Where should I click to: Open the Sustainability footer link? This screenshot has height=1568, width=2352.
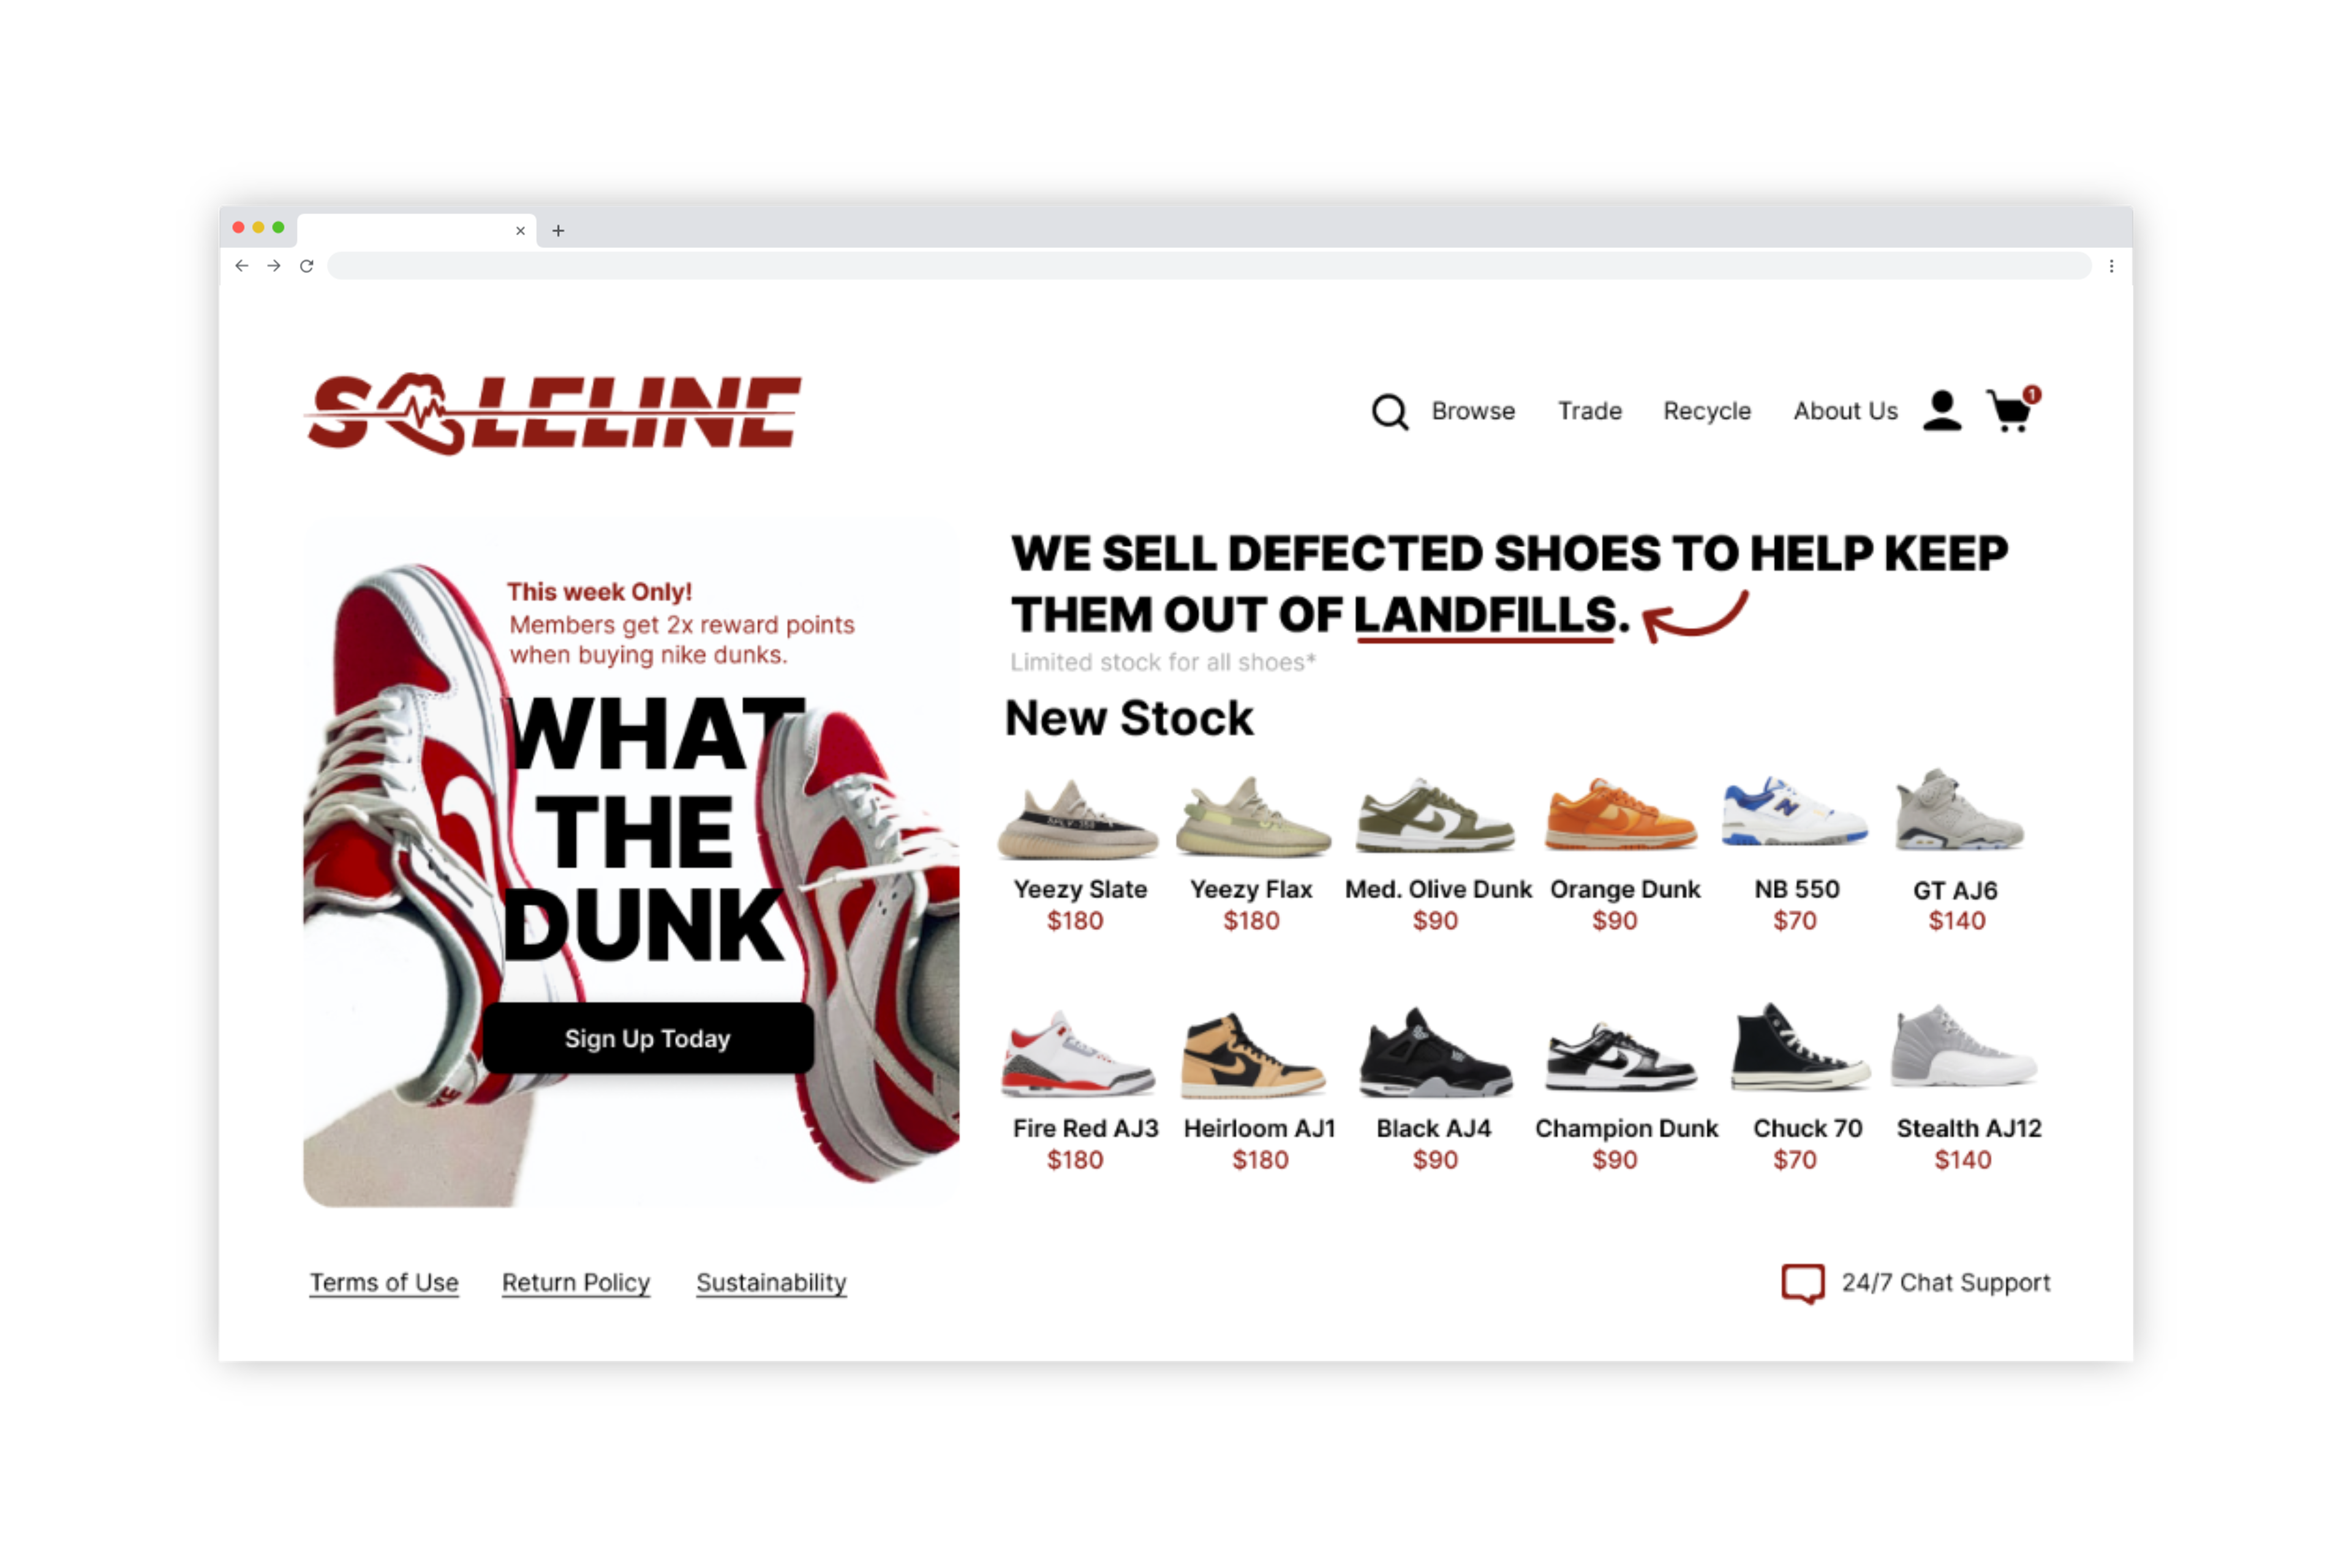pyautogui.click(x=771, y=1283)
